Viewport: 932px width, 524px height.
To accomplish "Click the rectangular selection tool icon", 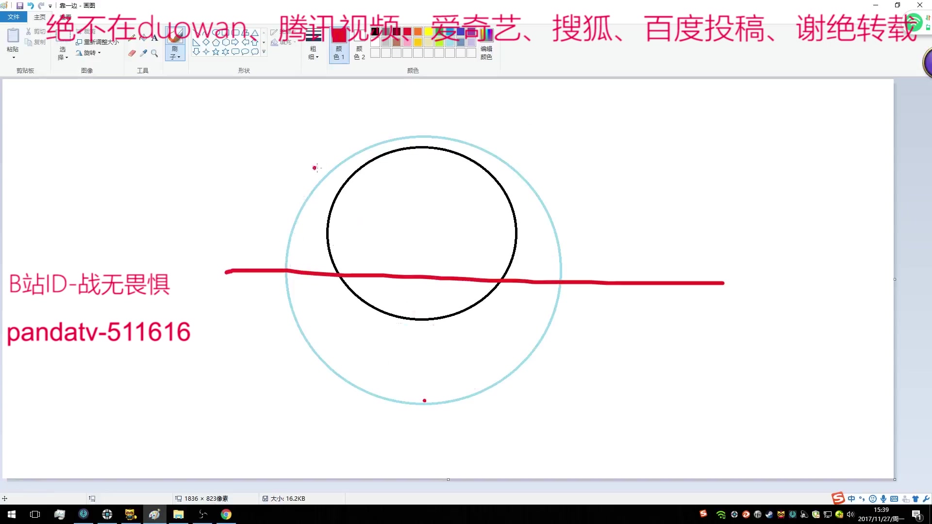I will click(63, 35).
